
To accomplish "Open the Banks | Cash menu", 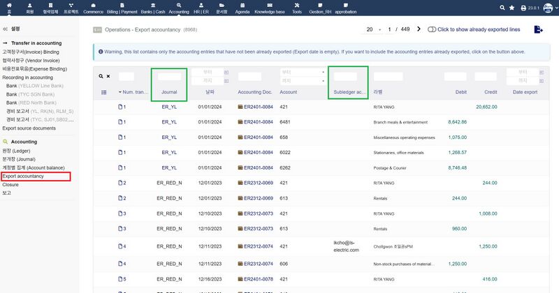I will [x=153, y=8].
